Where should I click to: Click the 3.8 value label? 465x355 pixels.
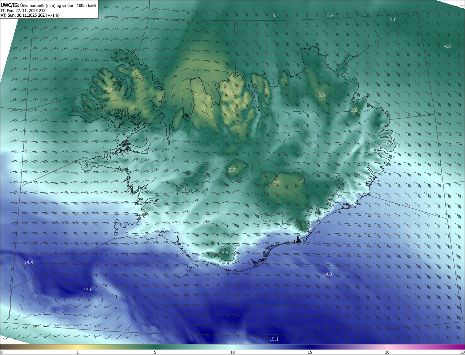(322, 95)
